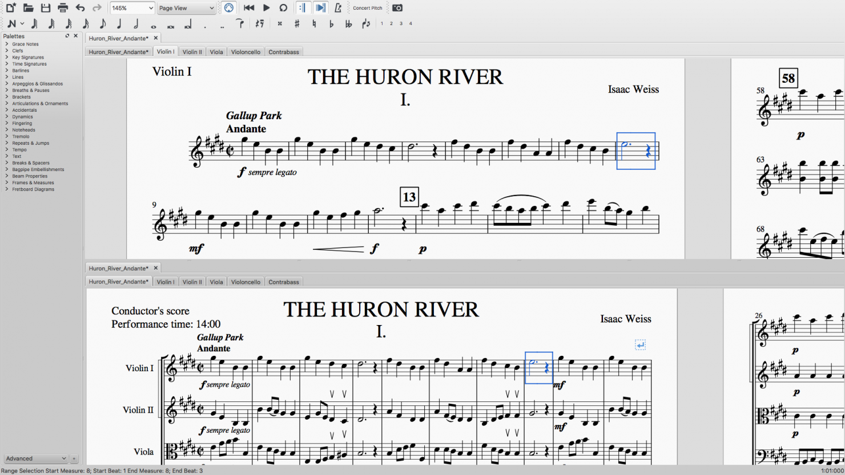Screen dimensions: 845x475
Task: Undo the last edit
Action: coord(79,7)
